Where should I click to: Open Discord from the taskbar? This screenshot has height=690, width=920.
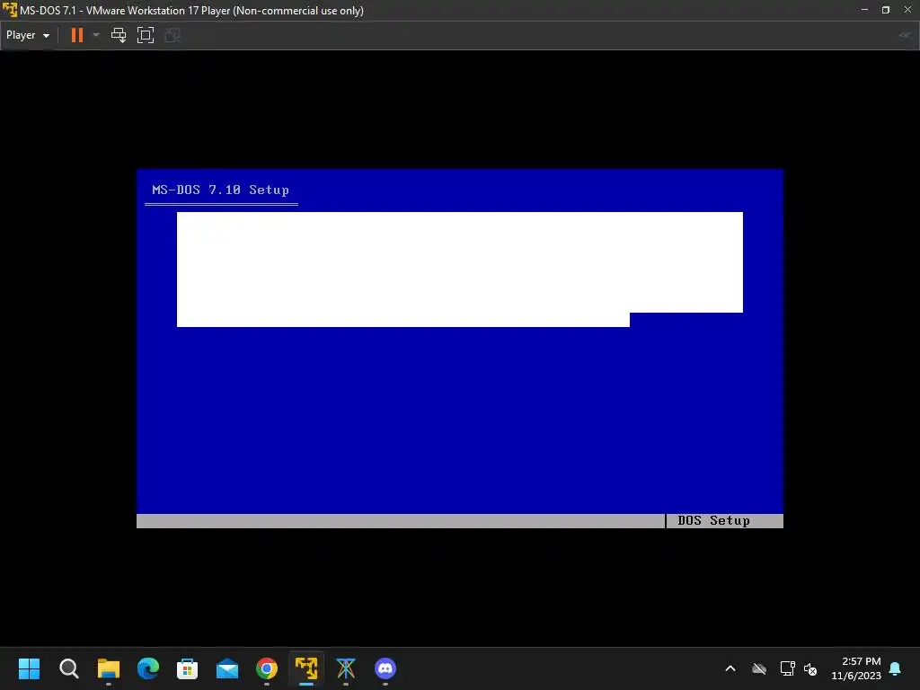coord(385,668)
